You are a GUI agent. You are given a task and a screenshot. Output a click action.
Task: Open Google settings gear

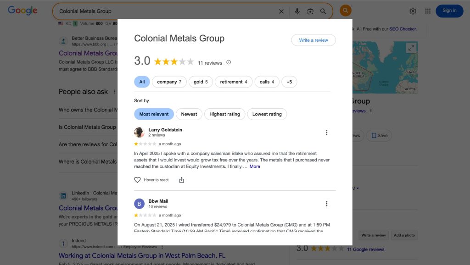pyautogui.click(x=413, y=11)
